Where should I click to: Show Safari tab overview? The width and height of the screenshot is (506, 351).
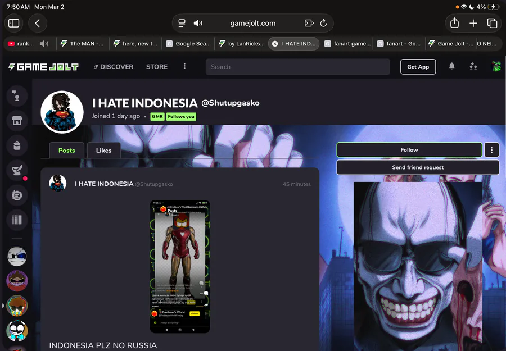pos(492,23)
